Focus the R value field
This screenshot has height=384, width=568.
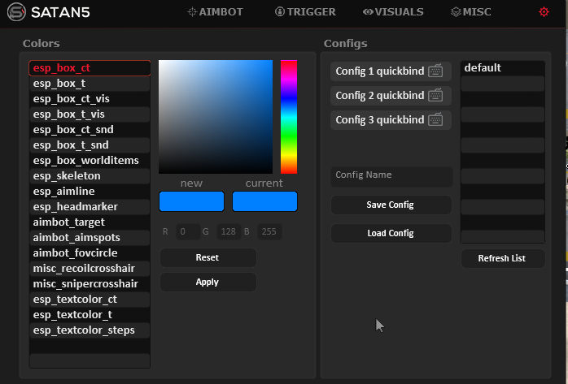[x=188, y=231]
